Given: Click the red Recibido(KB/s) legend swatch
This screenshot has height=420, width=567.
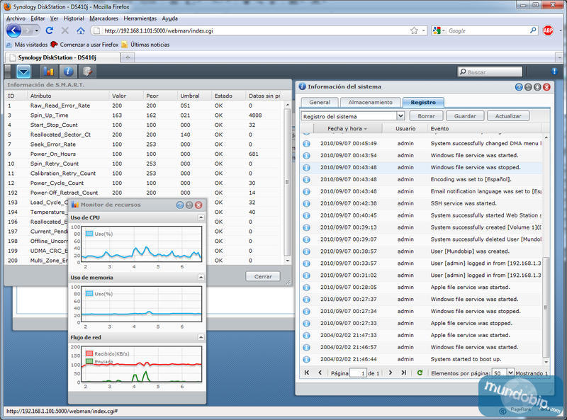Looking at the screenshot, I should pos(89,353).
